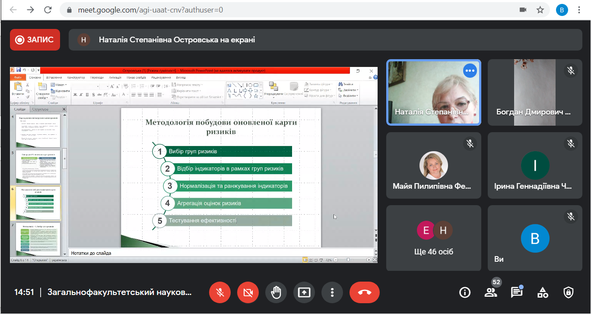Toggle your microphone on
This screenshot has height=314, width=591.
[x=220, y=292]
